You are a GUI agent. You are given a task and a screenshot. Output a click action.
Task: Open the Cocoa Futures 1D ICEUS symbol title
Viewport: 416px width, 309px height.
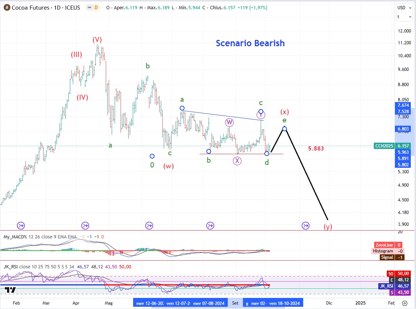[46, 8]
